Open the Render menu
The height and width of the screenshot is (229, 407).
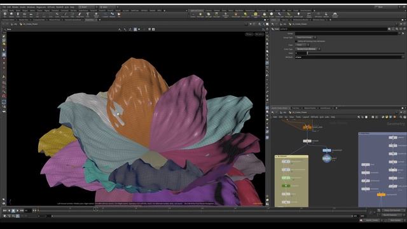(x=15, y=7)
